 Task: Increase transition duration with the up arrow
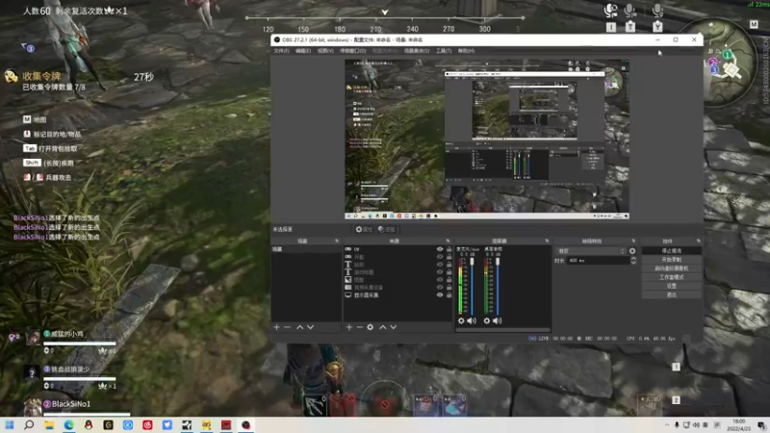click(633, 258)
